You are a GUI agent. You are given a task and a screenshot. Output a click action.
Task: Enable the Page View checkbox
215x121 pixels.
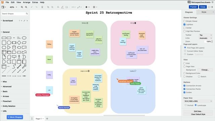tap(184, 67)
